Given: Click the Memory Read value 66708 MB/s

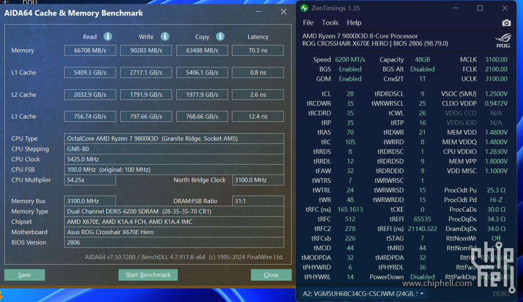Looking at the screenshot, I should (90, 50).
